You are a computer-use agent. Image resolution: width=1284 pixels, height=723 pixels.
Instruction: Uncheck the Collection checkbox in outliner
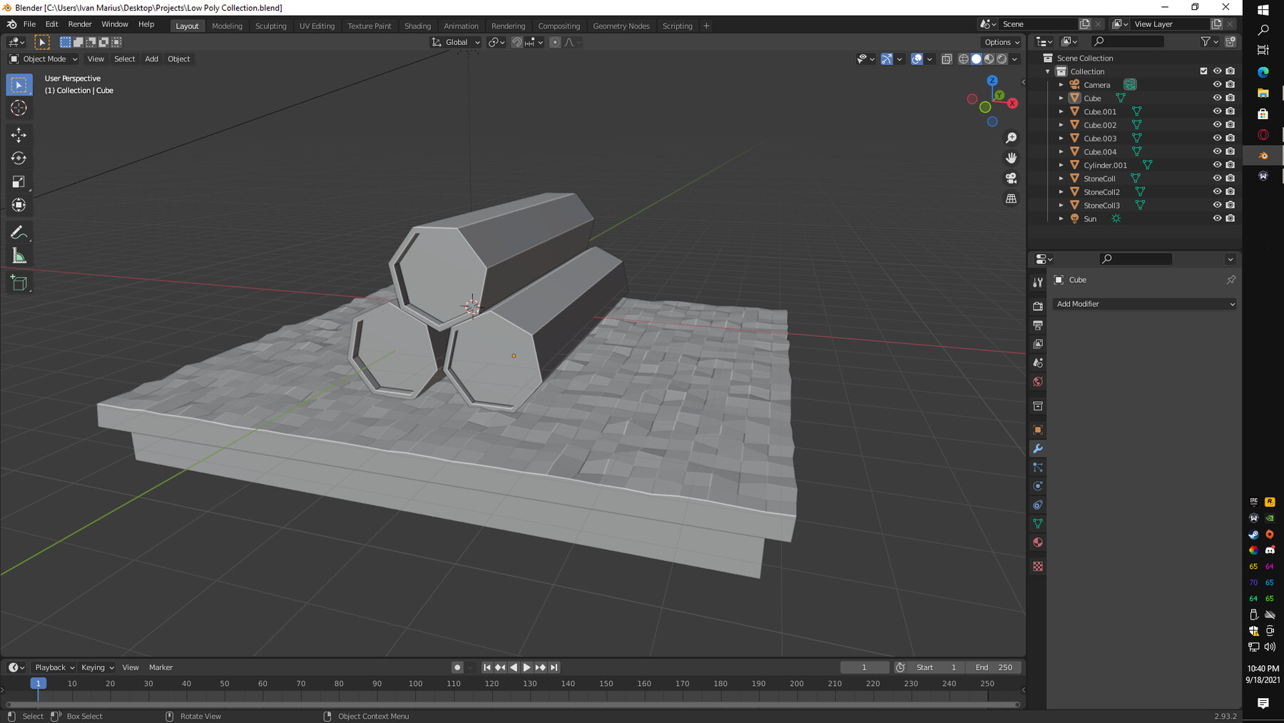(x=1203, y=71)
